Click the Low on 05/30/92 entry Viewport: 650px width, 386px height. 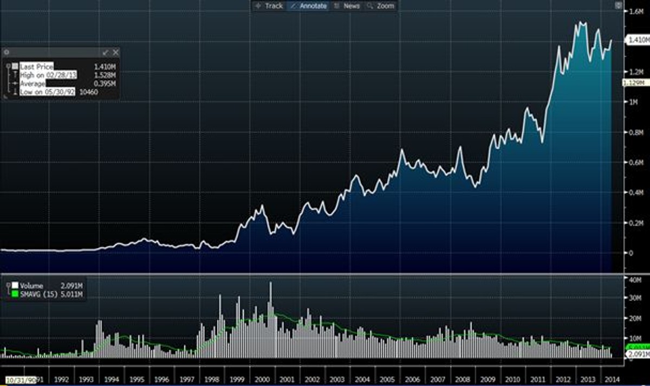[47, 92]
